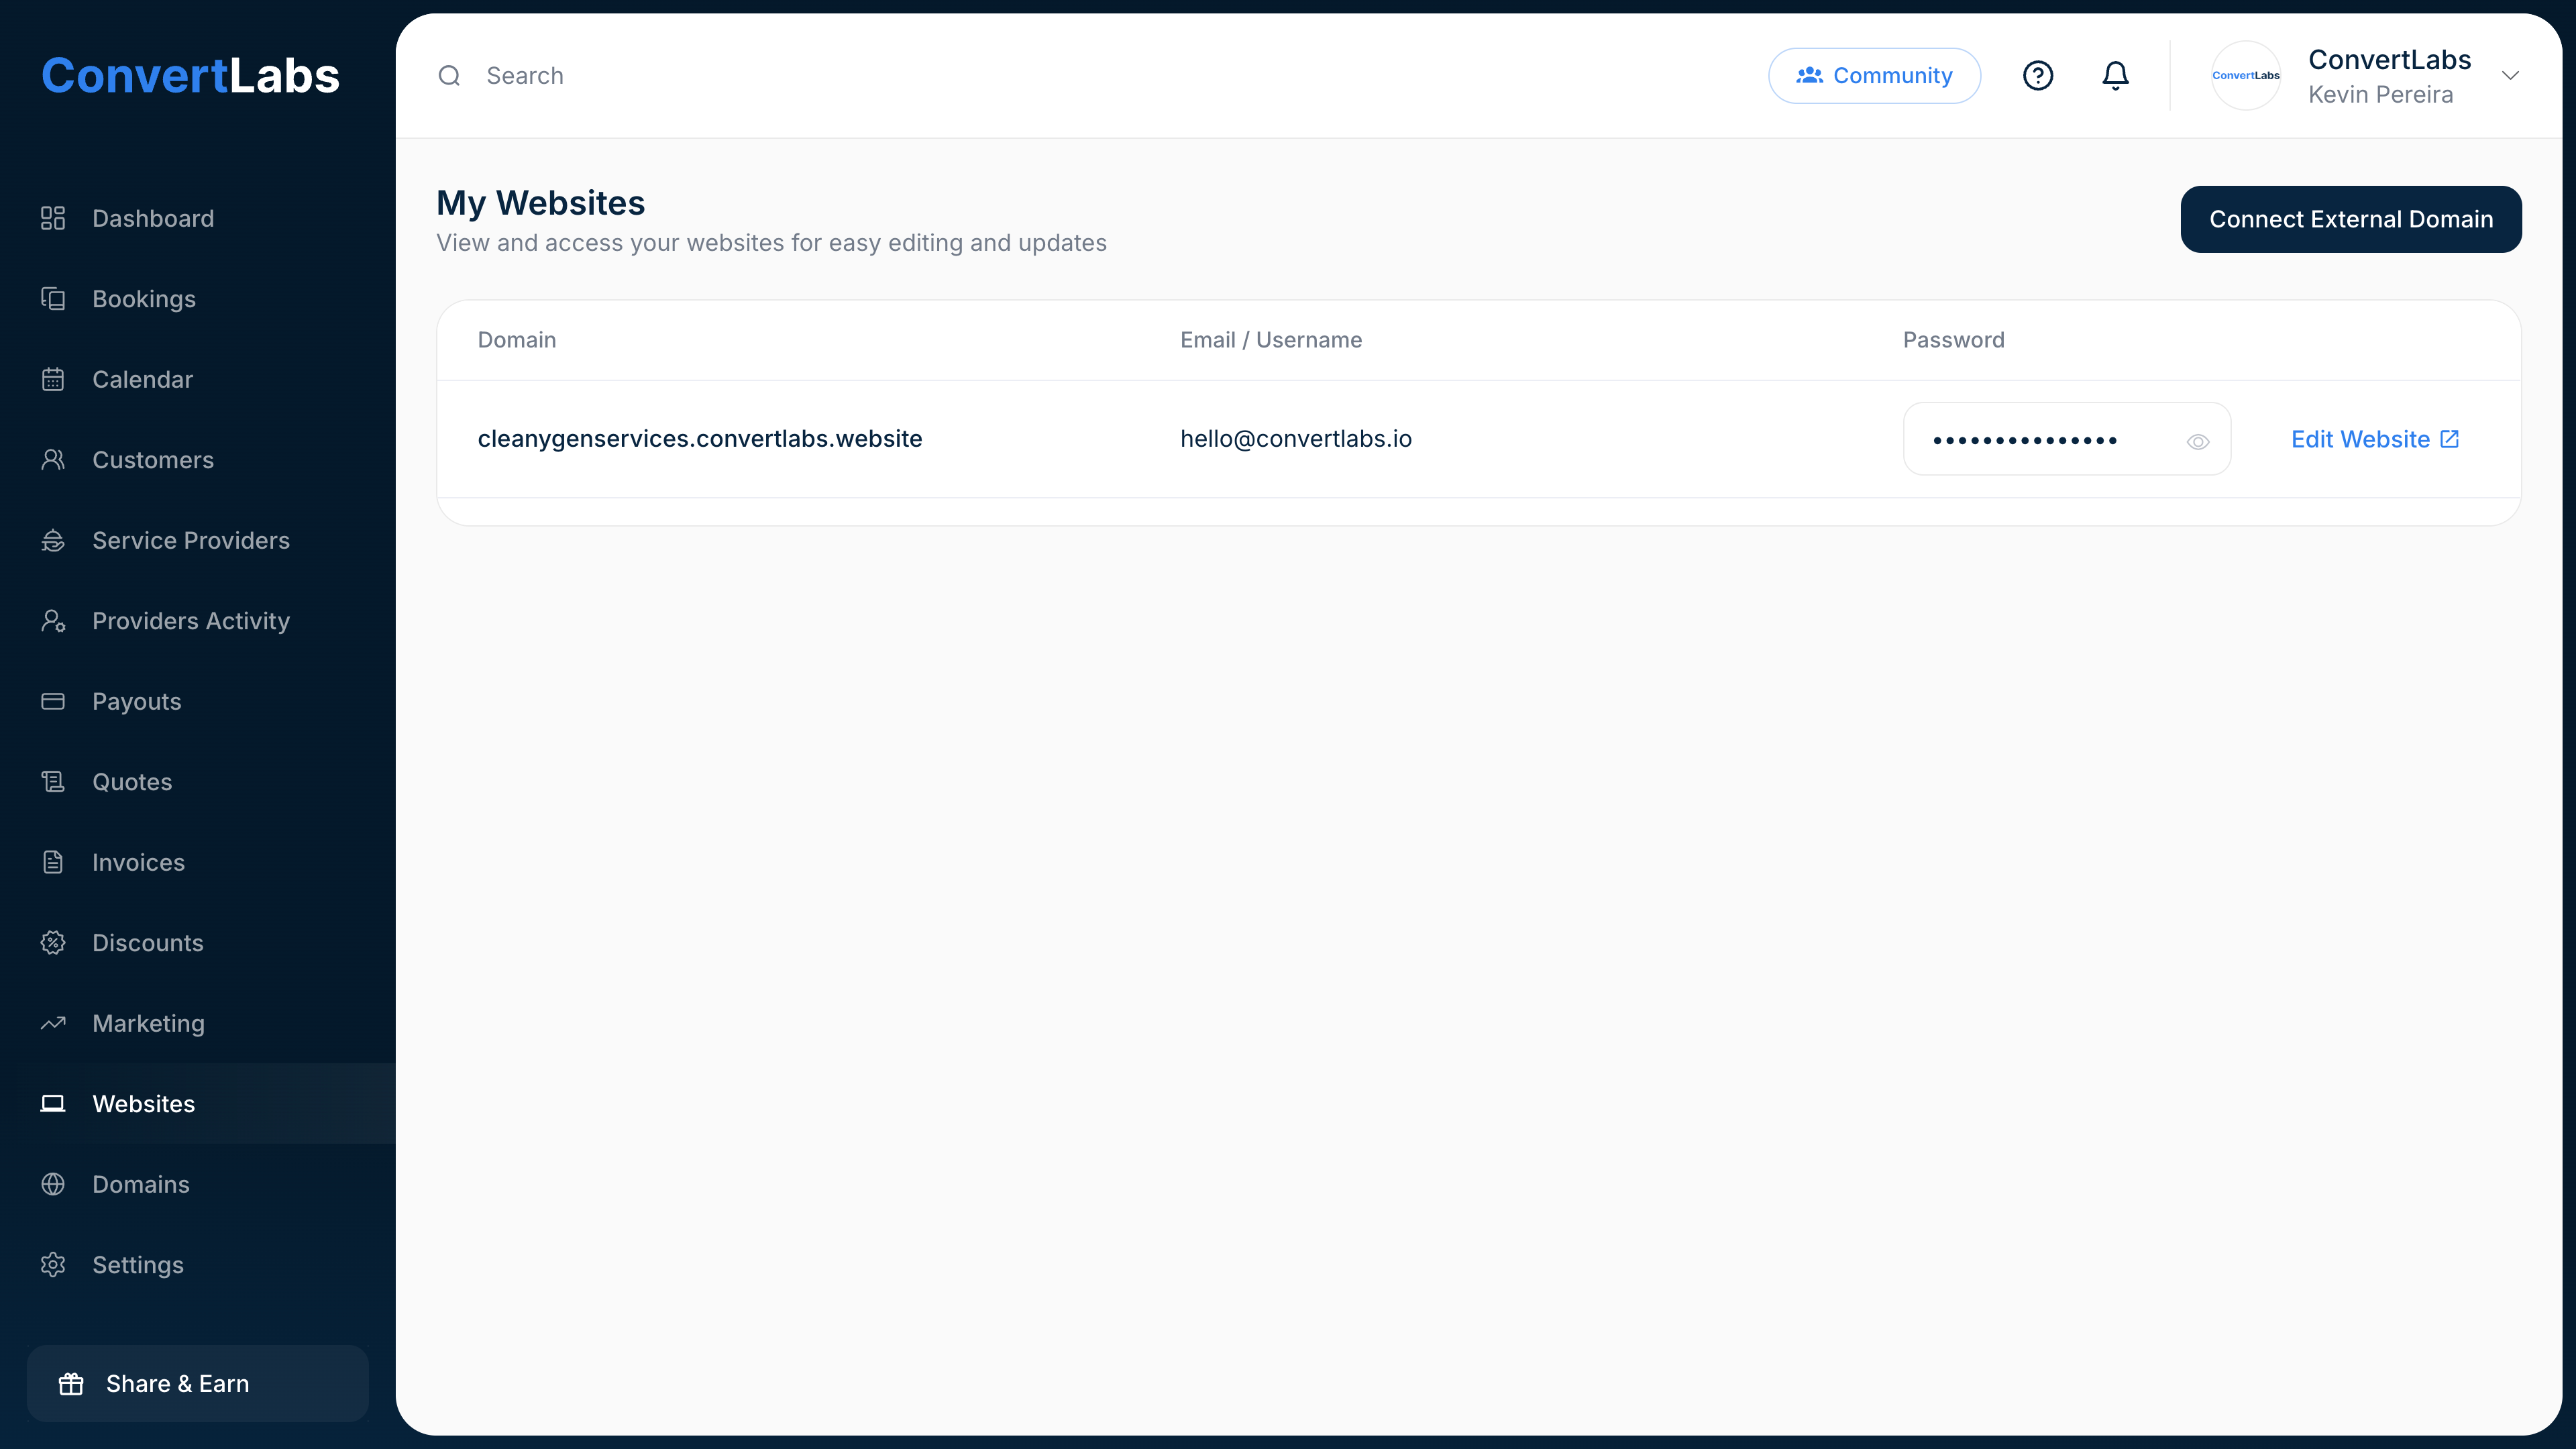Image resolution: width=2576 pixels, height=1449 pixels.
Task: Click the search magnifier icon
Action: [x=449, y=76]
